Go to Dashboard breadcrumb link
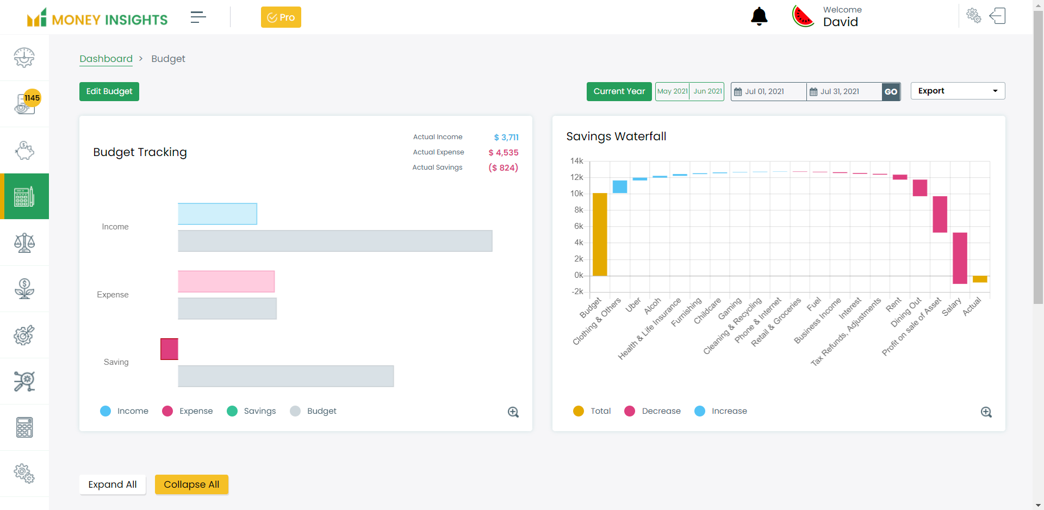 [106, 59]
